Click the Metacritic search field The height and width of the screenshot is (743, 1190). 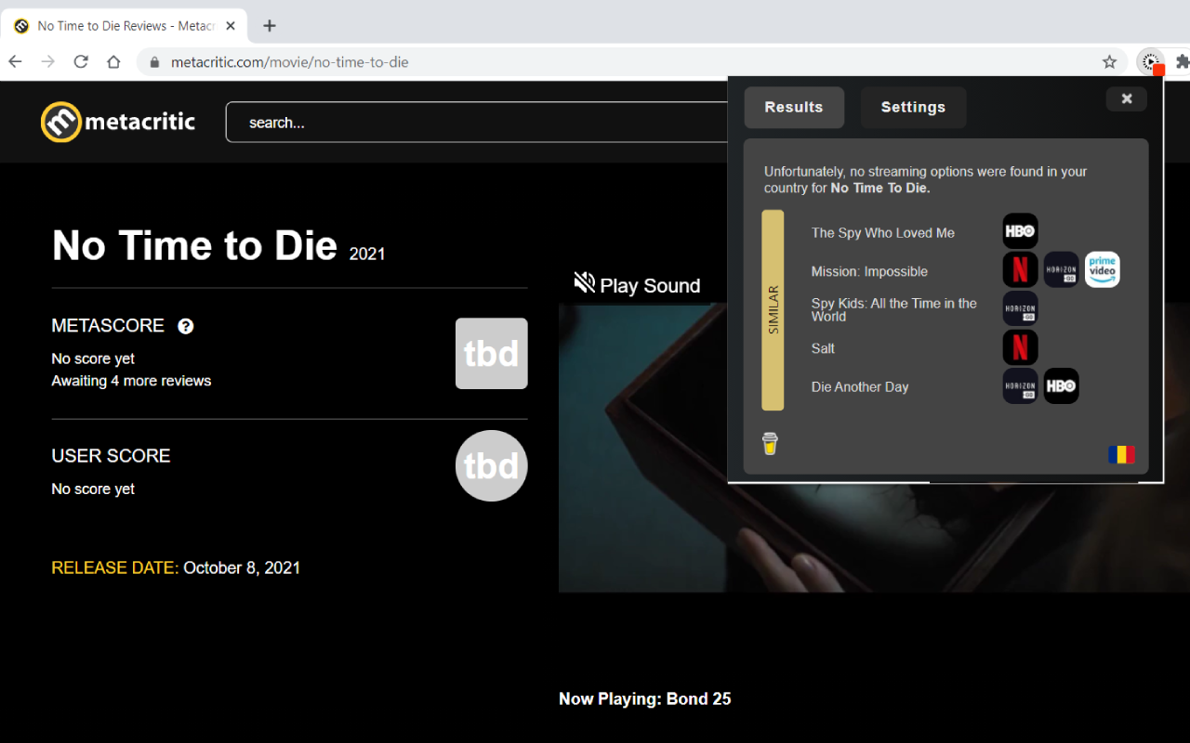pos(477,122)
